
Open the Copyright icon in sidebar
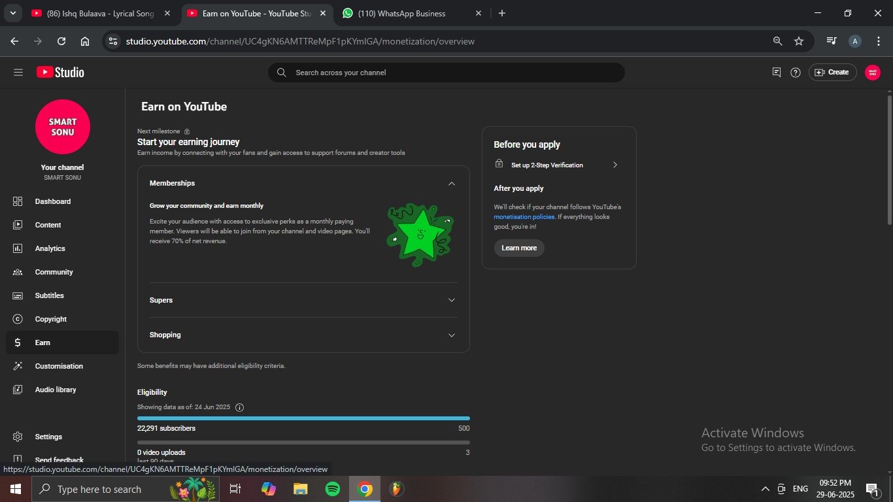click(x=18, y=319)
